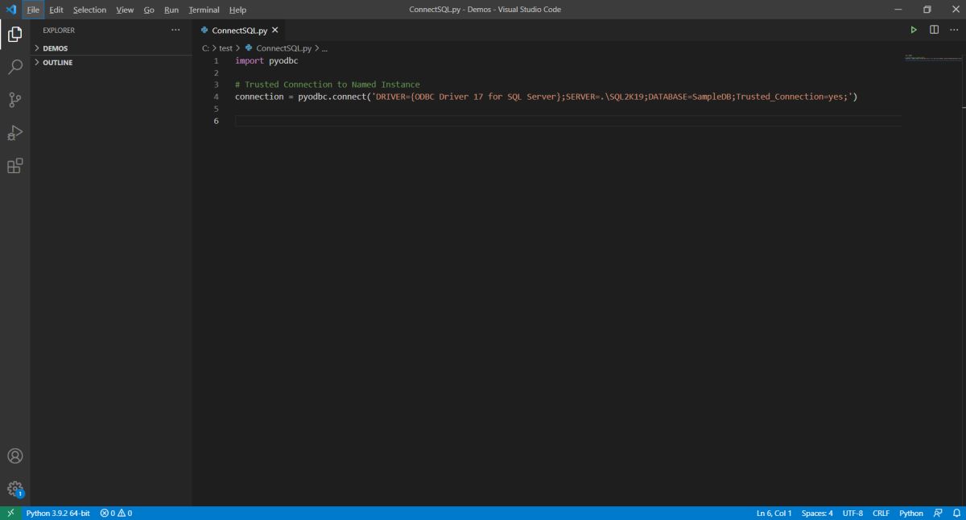Viewport: 966px width, 520px height.
Task: Expand the DEMOS folder in Explorer
Action: point(54,47)
